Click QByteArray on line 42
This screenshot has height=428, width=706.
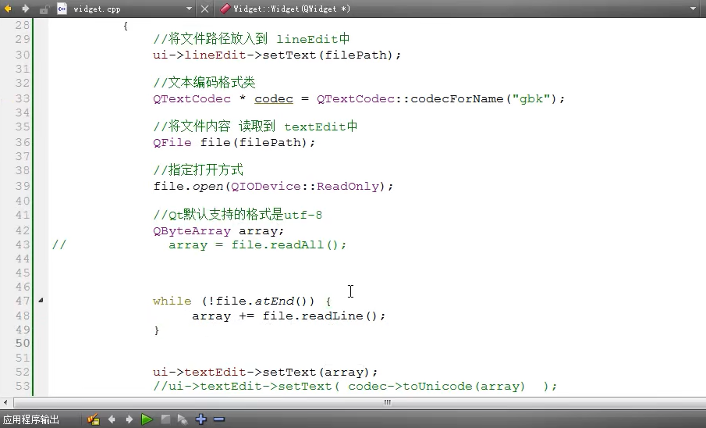click(x=192, y=231)
